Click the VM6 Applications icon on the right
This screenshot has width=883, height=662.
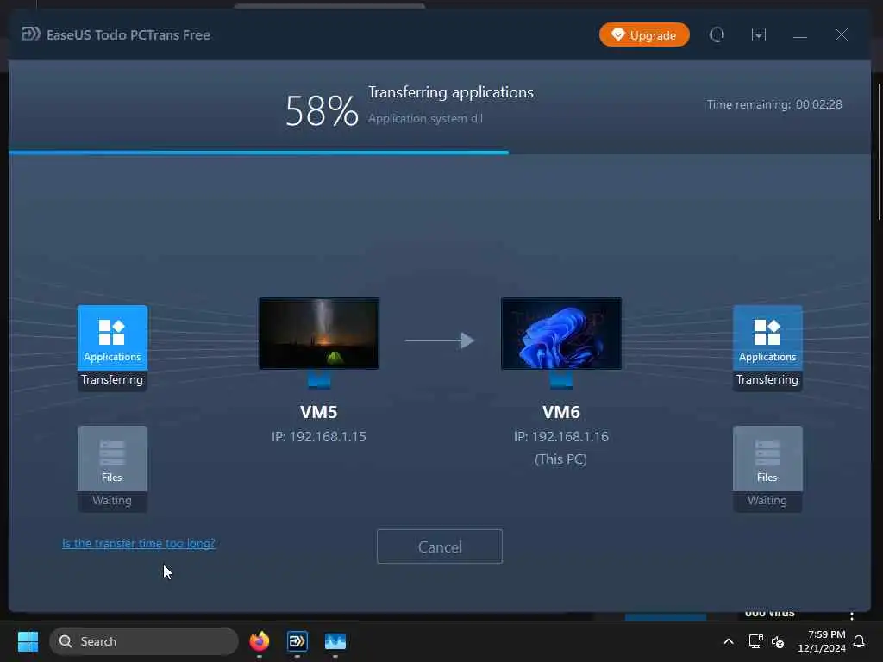(767, 337)
